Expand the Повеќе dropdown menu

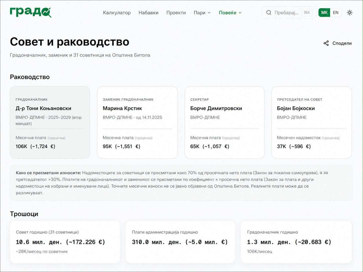[x=230, y=13]
